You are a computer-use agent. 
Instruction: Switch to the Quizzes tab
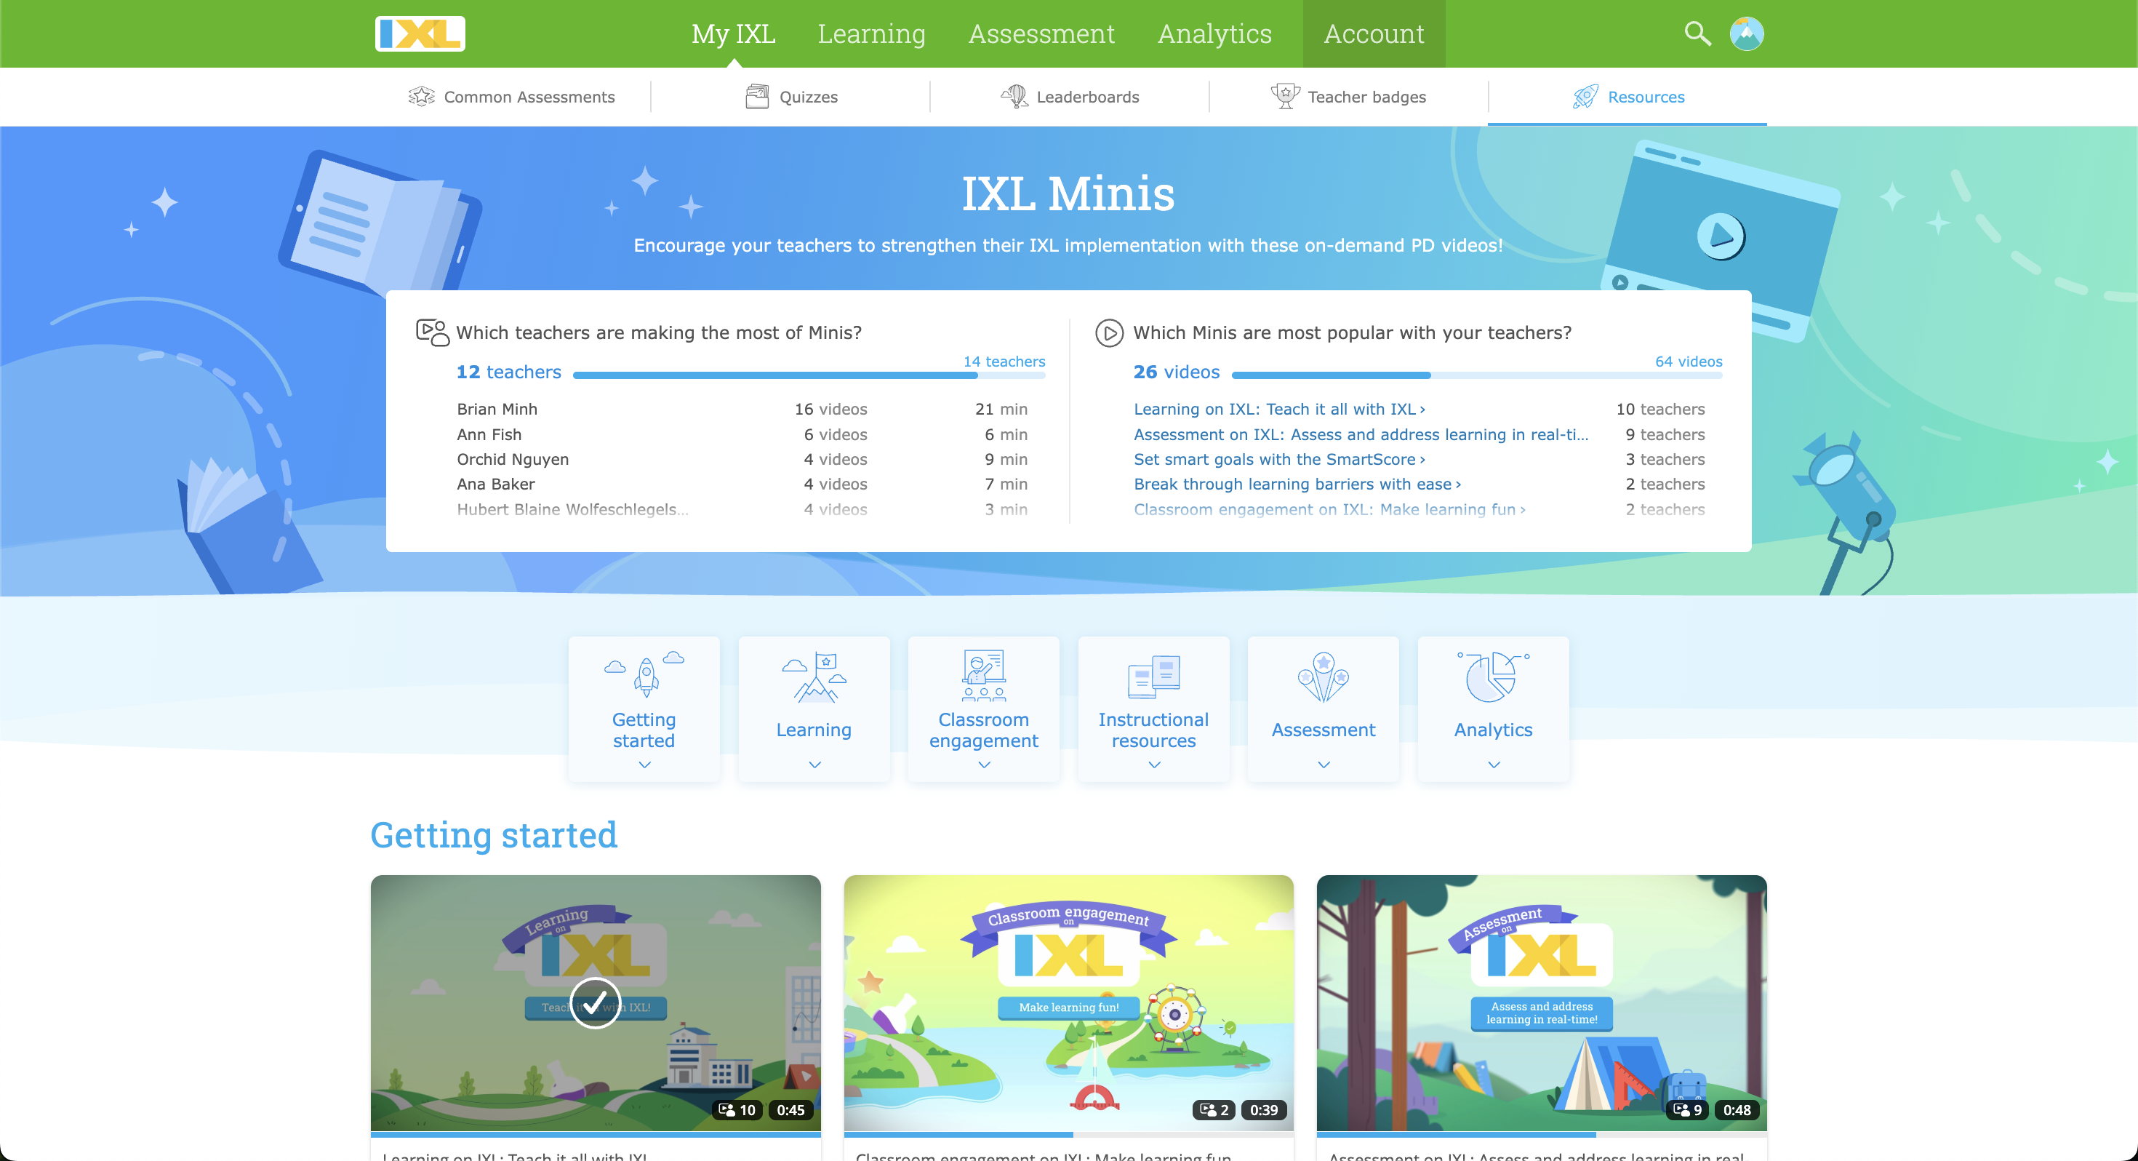click(791, 96)
